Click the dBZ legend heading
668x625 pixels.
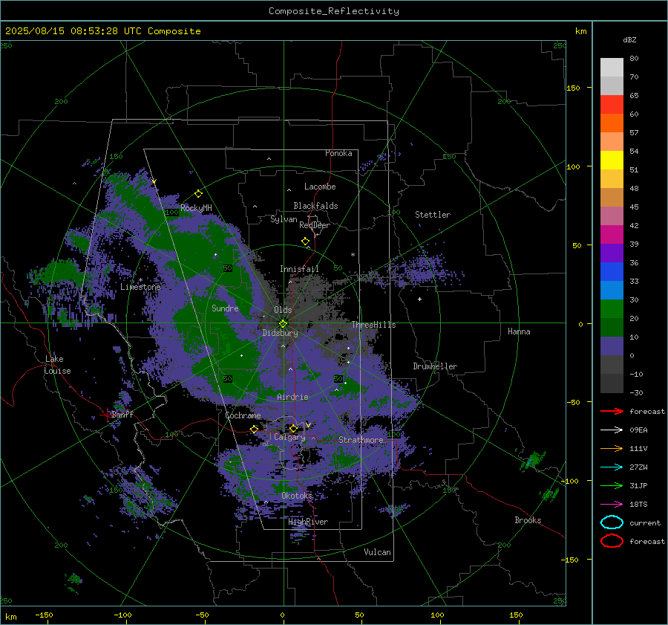[629, 39]
